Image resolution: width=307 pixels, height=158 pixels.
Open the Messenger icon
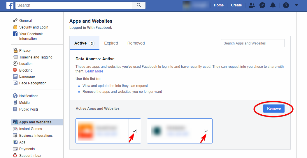coord(262,5)
